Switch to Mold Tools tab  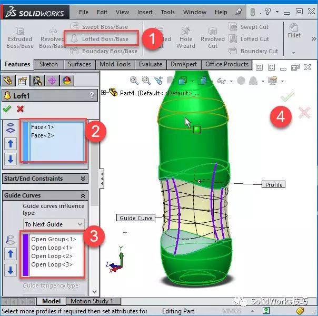pos(115,64)
